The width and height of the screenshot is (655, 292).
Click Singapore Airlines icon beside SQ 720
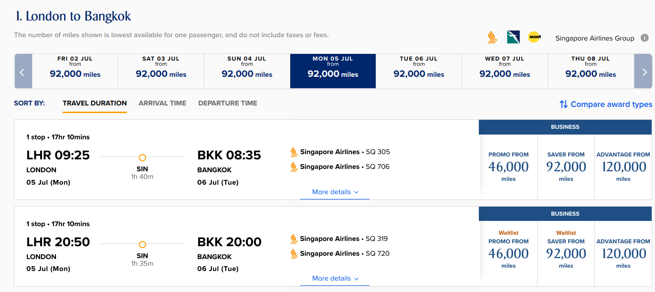(x=294, y=254)
